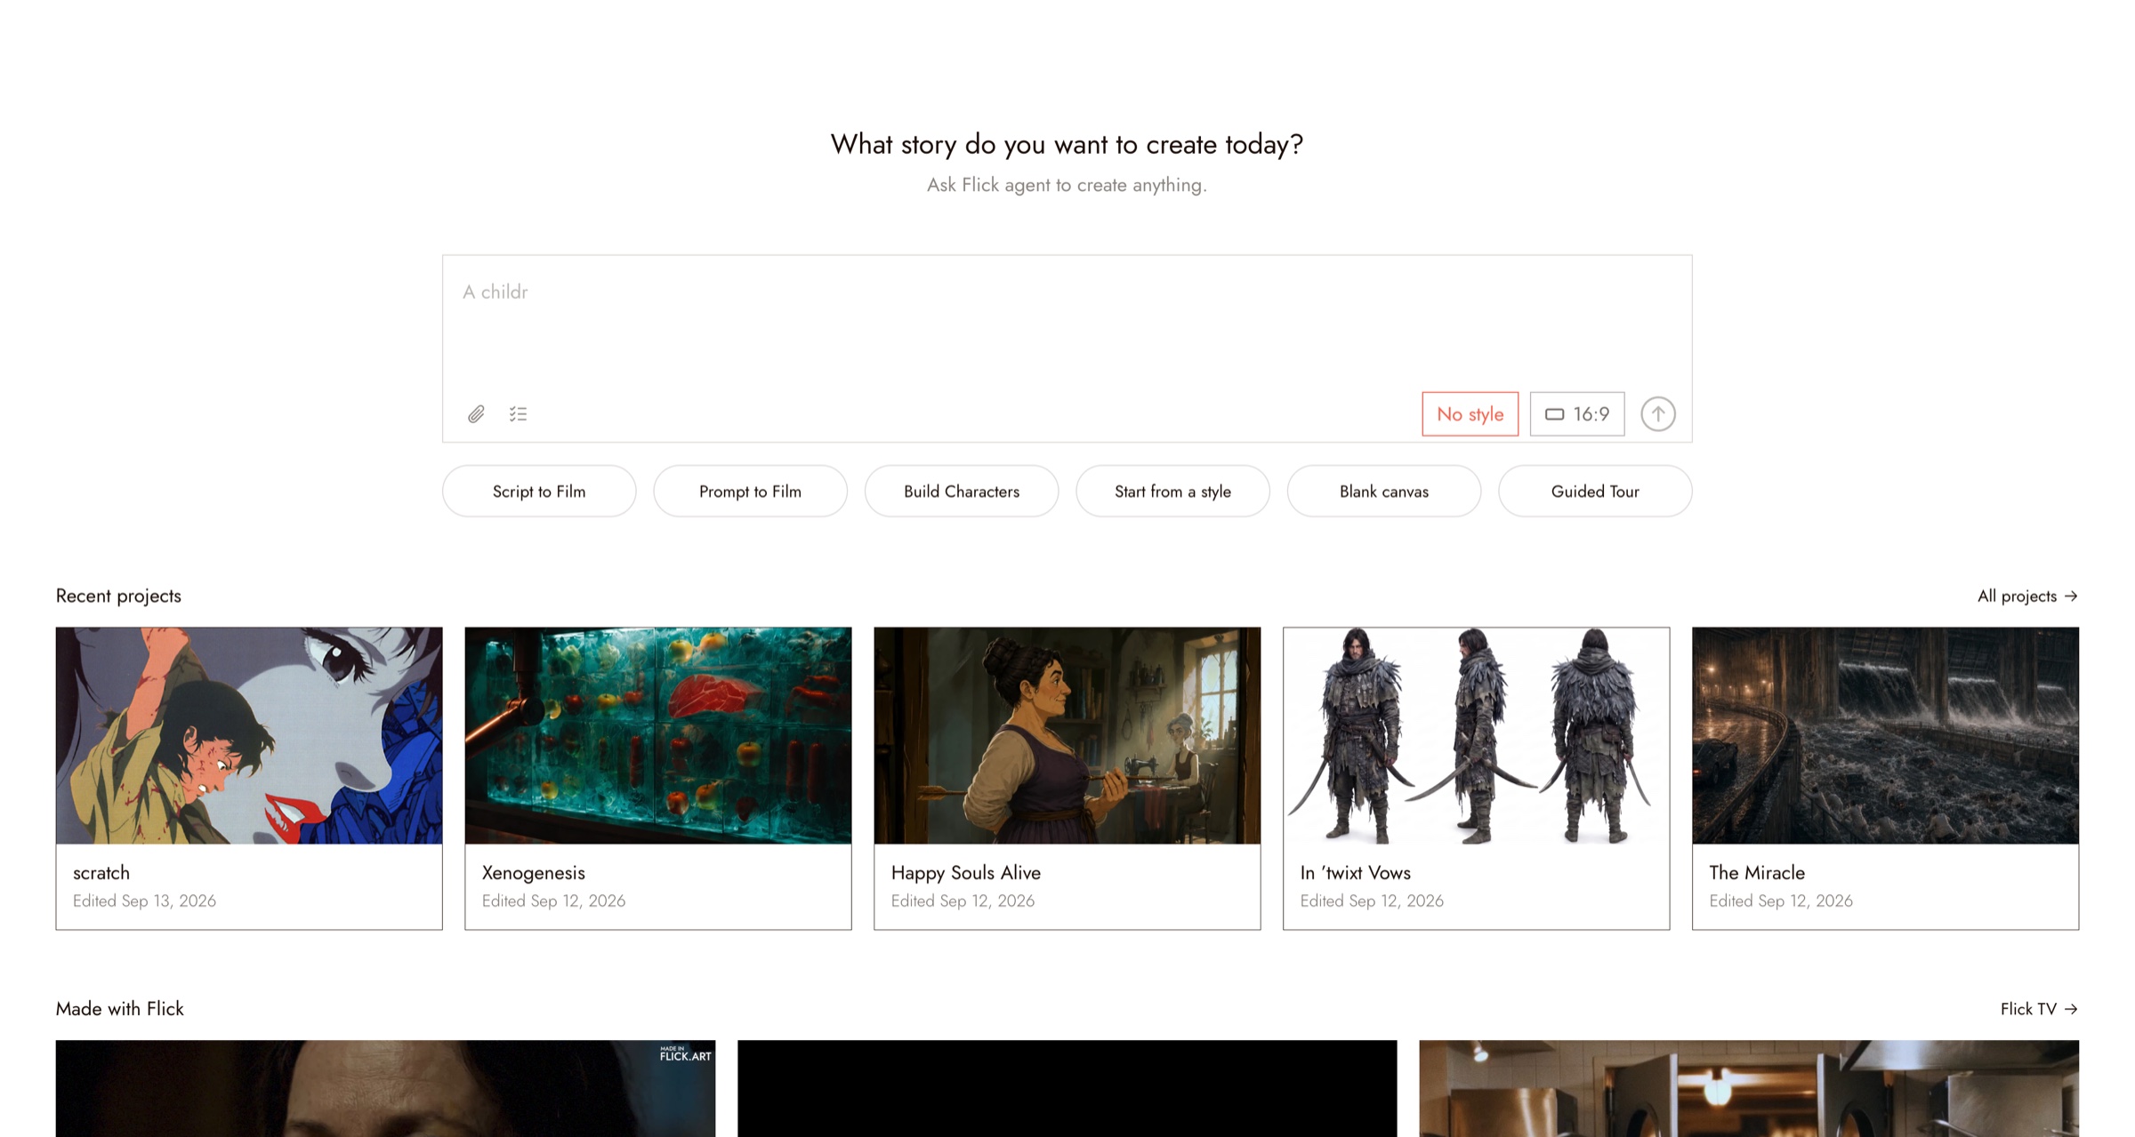Play the Made with Flick video with FLICK.ART badge
This screenshot has height=1137, width=2135.
tap(385, 1088)
